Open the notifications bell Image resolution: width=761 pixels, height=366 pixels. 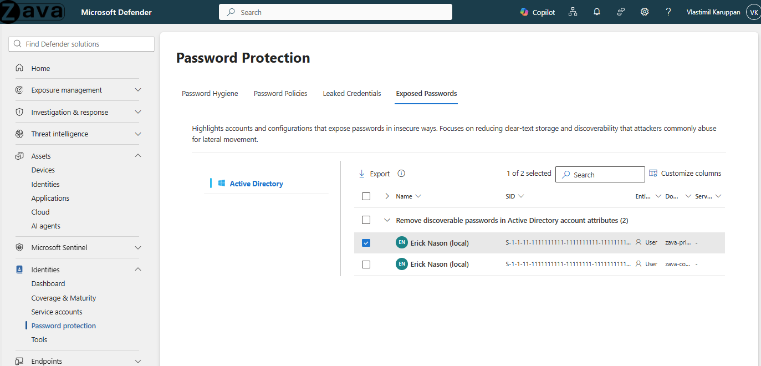[597, 12]
